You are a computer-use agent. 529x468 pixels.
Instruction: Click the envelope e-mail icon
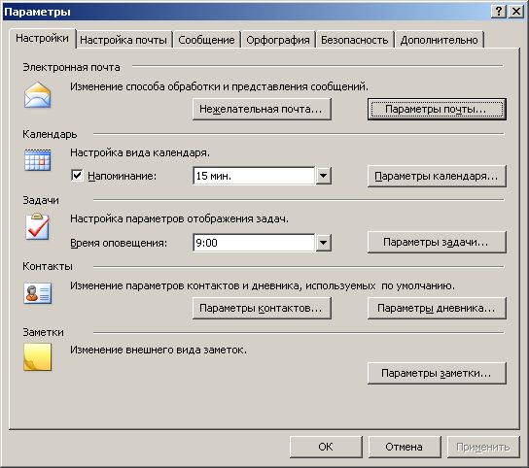(38, 95)
